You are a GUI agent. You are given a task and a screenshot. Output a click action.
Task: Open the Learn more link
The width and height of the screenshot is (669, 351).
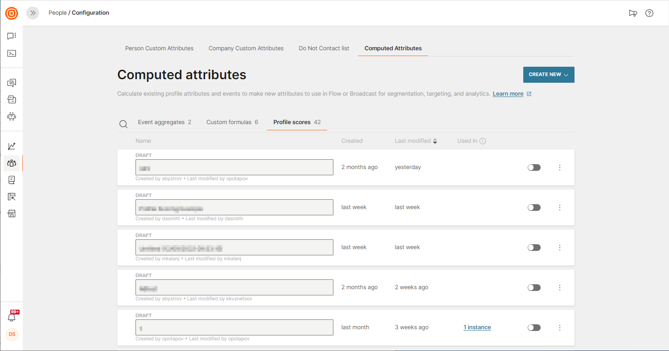click(x=508, y=94)
